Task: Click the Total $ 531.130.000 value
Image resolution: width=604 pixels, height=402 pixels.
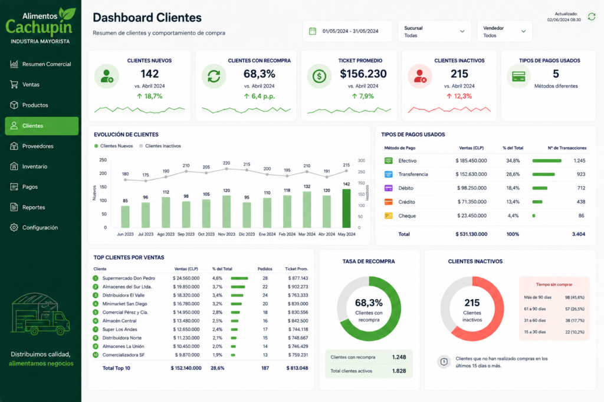Action: tap(471, 234)
